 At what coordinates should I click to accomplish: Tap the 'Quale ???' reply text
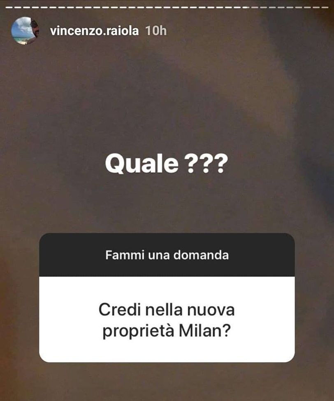coord(166,164)
